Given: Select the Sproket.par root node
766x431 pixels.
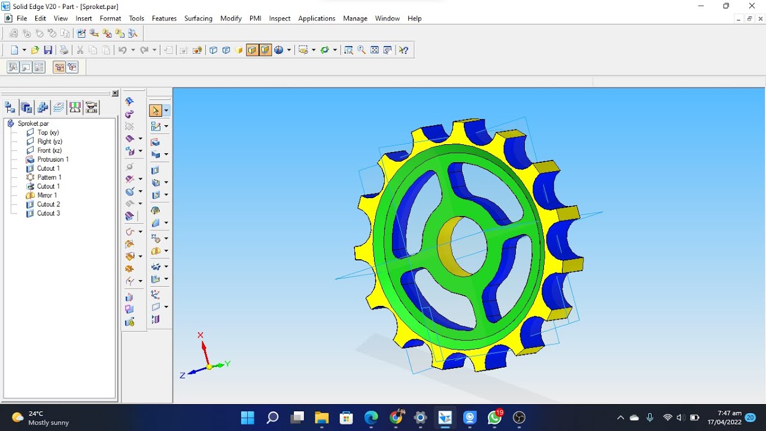Looking at the screenshot, I should (34, 123).
